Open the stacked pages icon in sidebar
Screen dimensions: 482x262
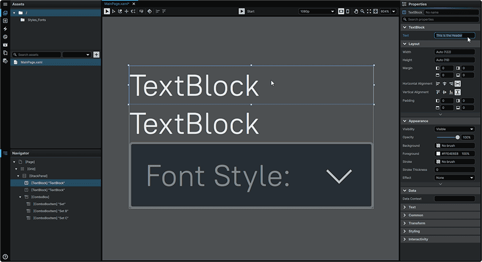[5, 53]
